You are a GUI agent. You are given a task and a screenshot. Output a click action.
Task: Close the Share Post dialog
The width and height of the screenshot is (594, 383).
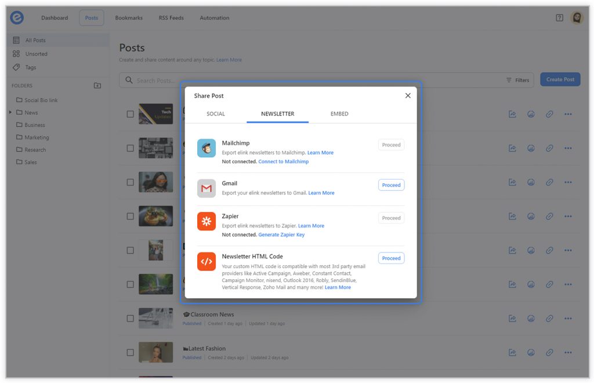pyautogui.click(x=408, y=96)
